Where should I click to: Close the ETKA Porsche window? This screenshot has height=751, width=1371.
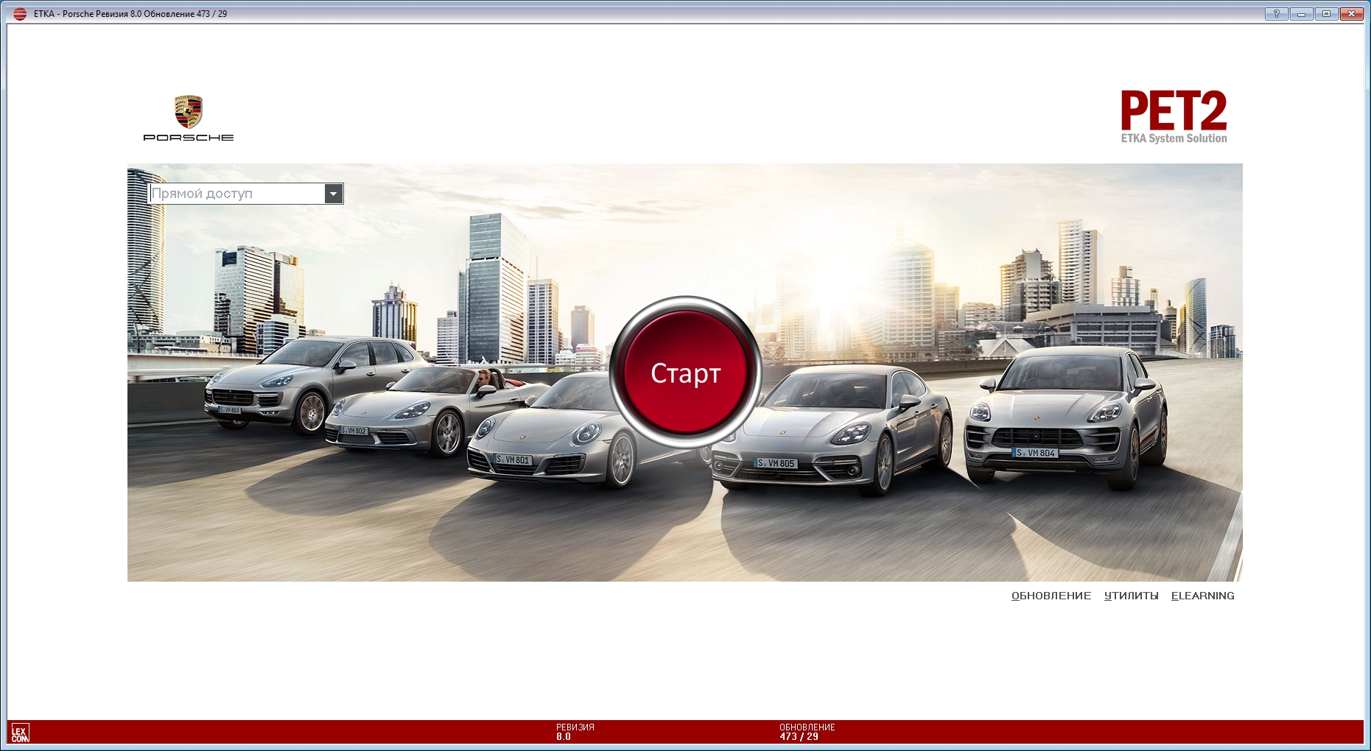tap(1351, 14)
